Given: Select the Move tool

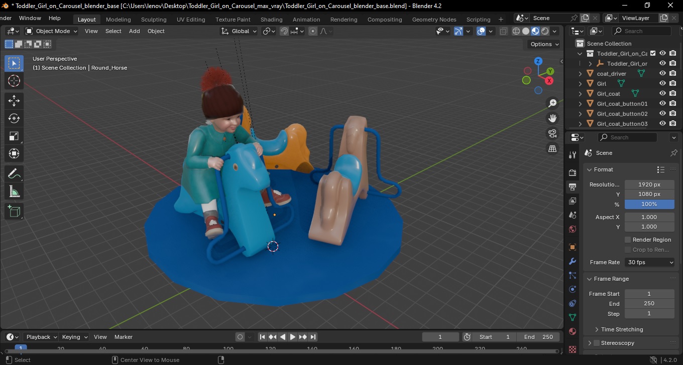Looking at the screenshot, I should (x=14, y=101).
